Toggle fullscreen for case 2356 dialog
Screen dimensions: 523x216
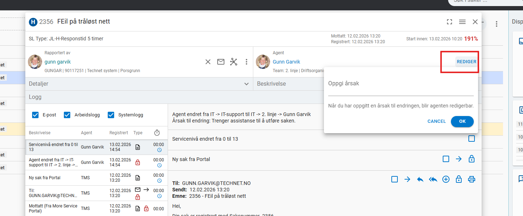450,22
